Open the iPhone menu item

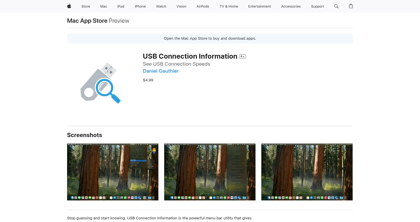click(140, 6)
